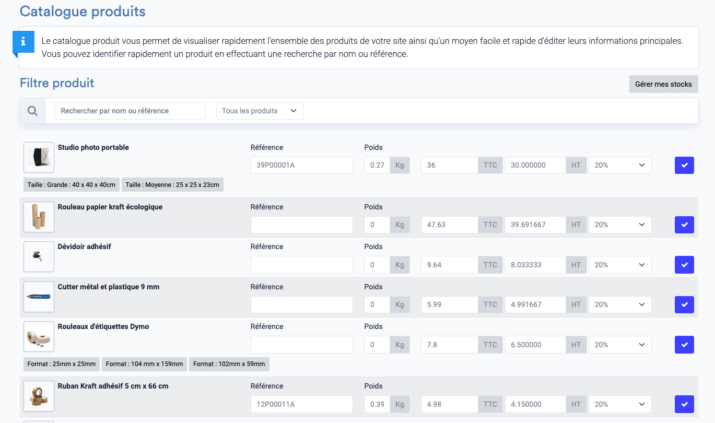Open the Studio photo portable product thumbnail
Viewport: 715px width, 423px height.
(39, 157)
